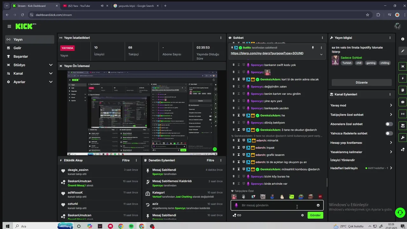Open the Denetim Eylemleri three-dot menu

tap(221, 160)
